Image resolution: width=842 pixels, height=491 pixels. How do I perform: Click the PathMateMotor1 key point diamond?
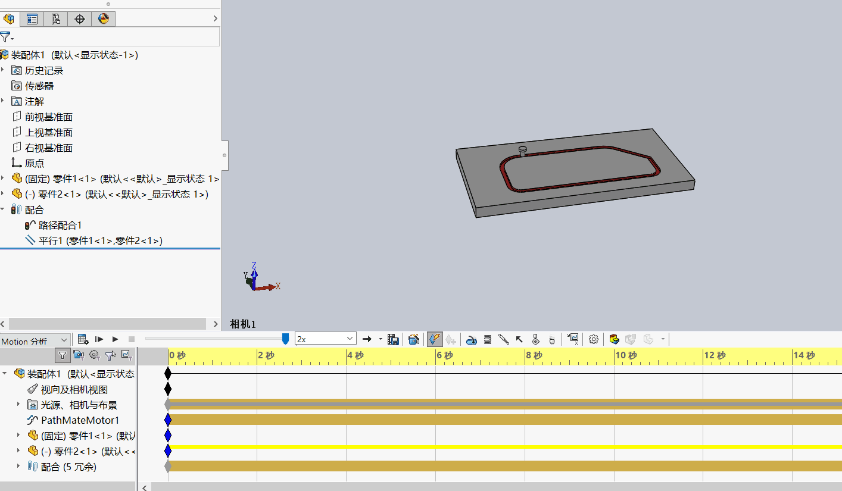tap(168, 420)
